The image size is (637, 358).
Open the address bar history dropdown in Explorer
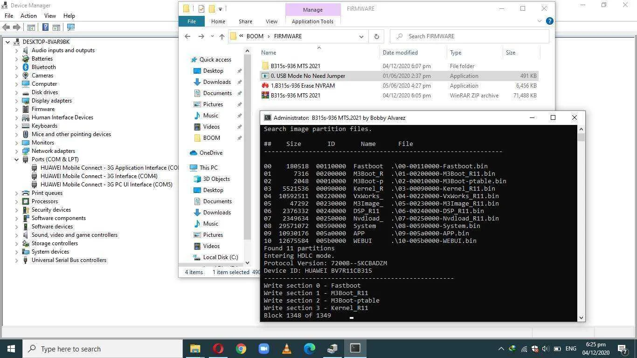(x=361, y=36)
